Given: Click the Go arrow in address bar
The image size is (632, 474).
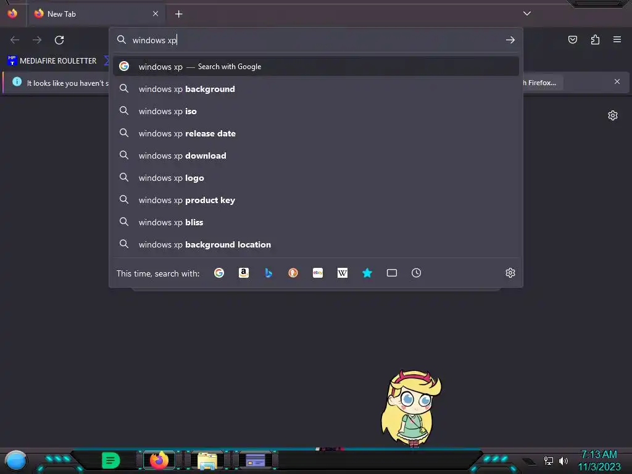Looking at the screenshot, I should pyautogui.click(x=510, y=40).
